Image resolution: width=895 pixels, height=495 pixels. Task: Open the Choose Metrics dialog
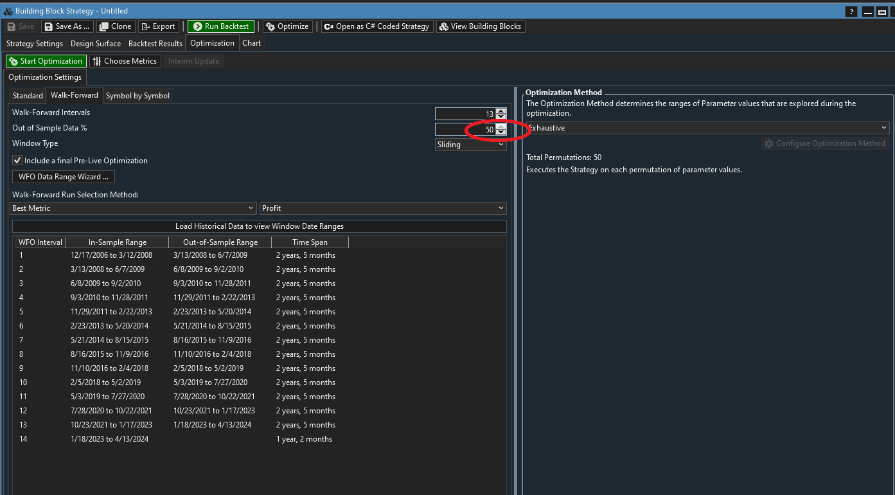click(125, 61)
